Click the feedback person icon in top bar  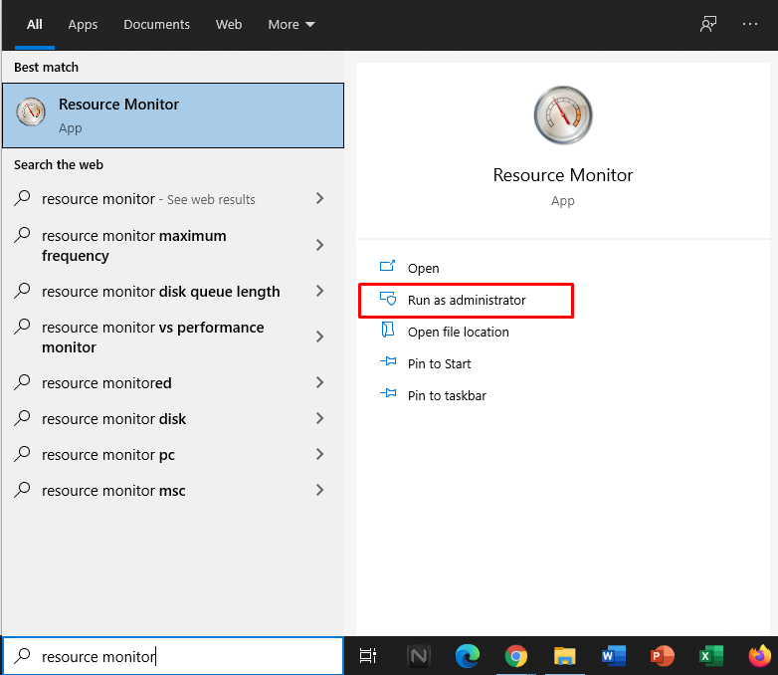point(708,24)
